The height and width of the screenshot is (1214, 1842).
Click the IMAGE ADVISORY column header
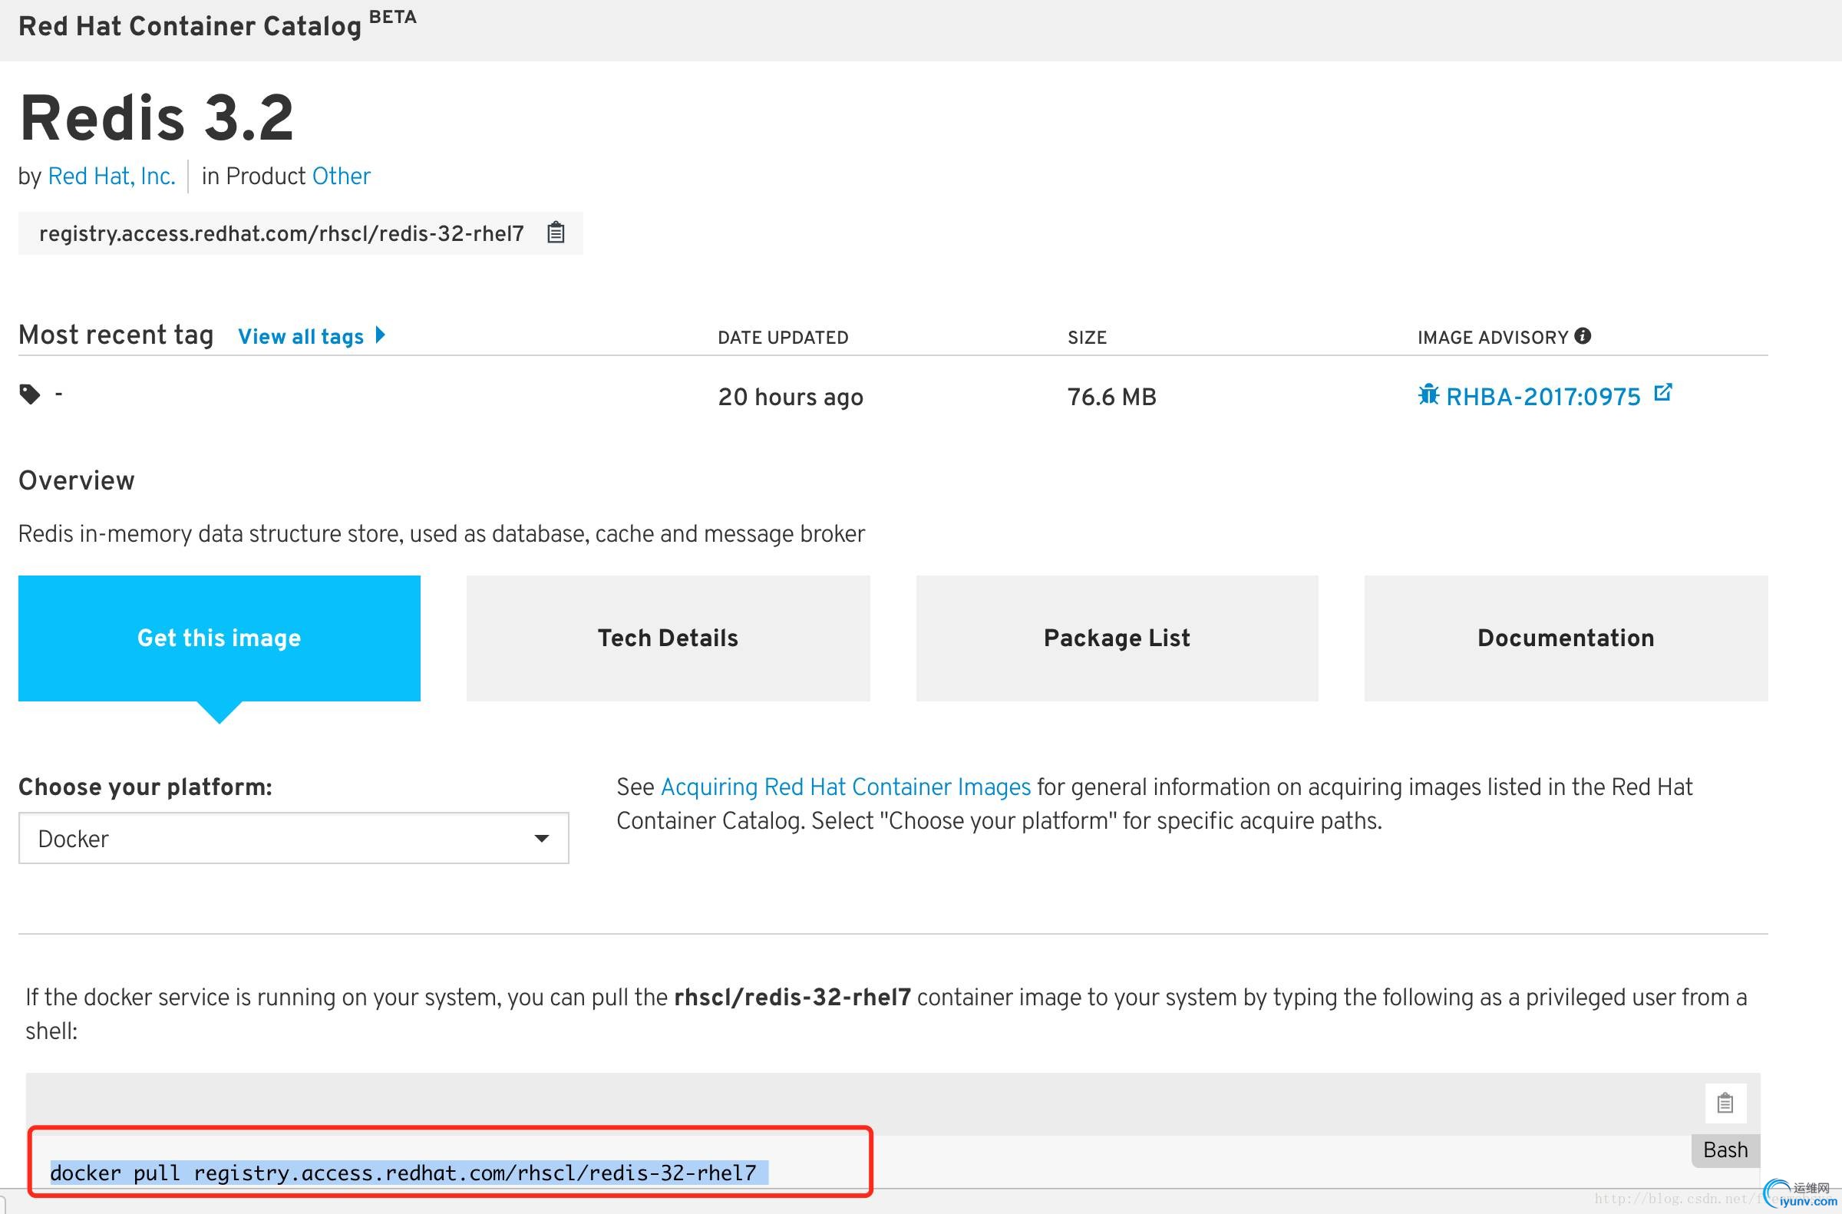(x=1493, y=338)
